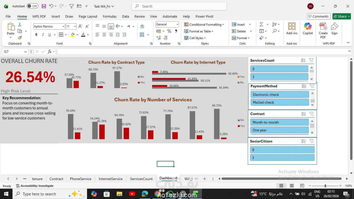Filter by Mailed check payment
Image resolution: width=354 pixels, height=199 pixels.
280,102
